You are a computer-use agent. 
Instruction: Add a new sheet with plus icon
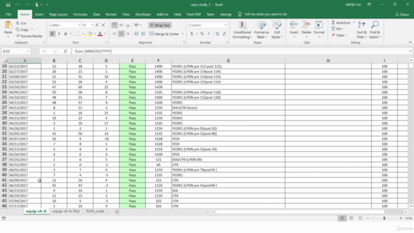117,212
